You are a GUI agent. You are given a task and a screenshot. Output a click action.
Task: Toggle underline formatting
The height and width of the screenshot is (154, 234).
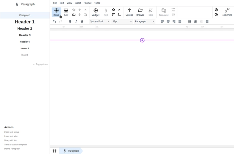click(x=82, y=21)
